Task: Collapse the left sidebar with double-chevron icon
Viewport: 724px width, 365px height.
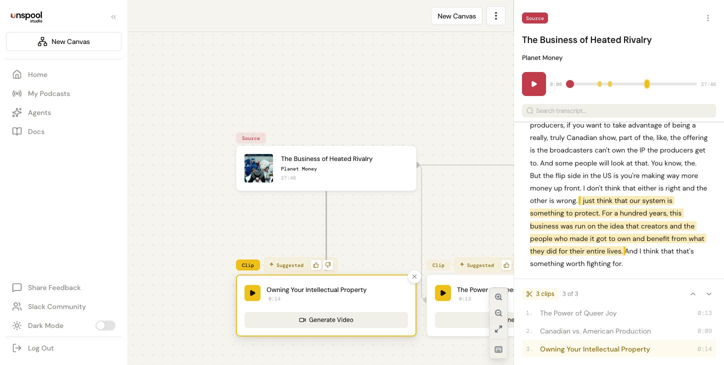Action: click(113, 17)
